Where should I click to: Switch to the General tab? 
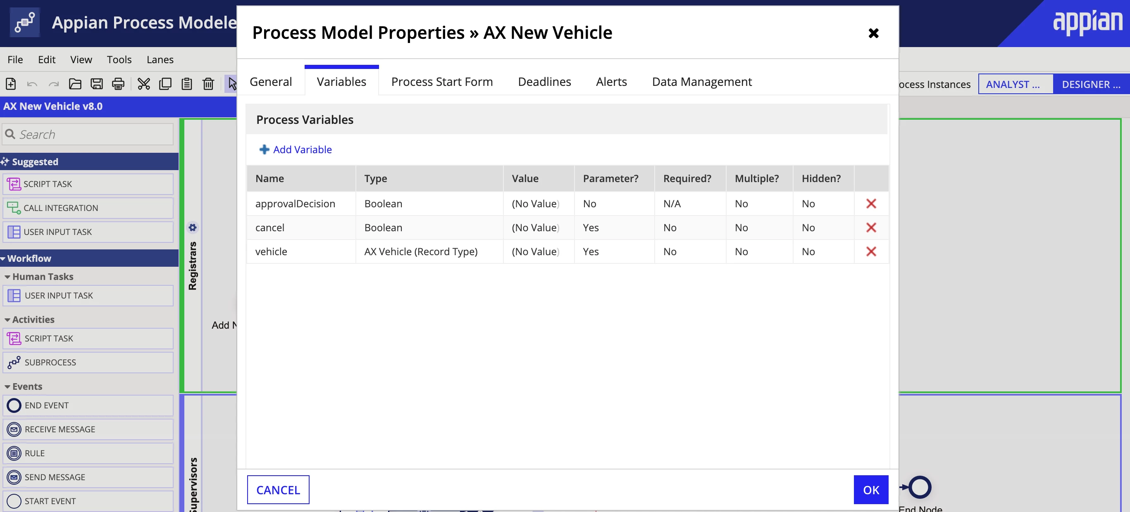point(271,81)
